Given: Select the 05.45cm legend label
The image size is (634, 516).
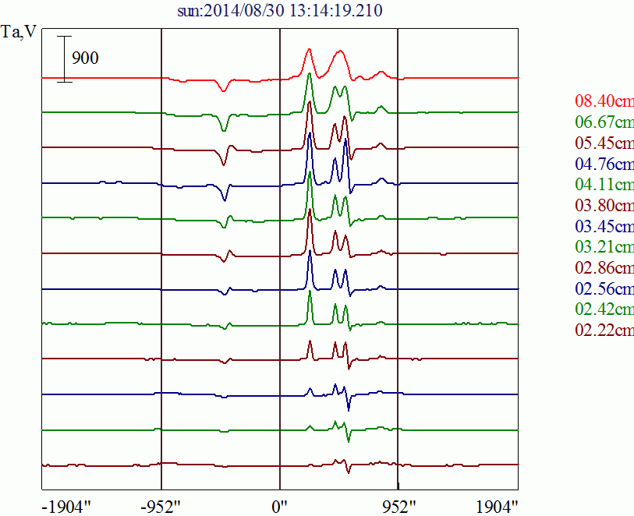Looking at the screenshot, I should pyautogui.click(x=604, y=143).
